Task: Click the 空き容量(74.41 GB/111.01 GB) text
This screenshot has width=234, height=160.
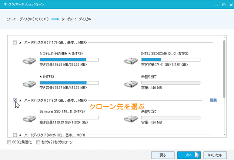Action: coord(164,65)
